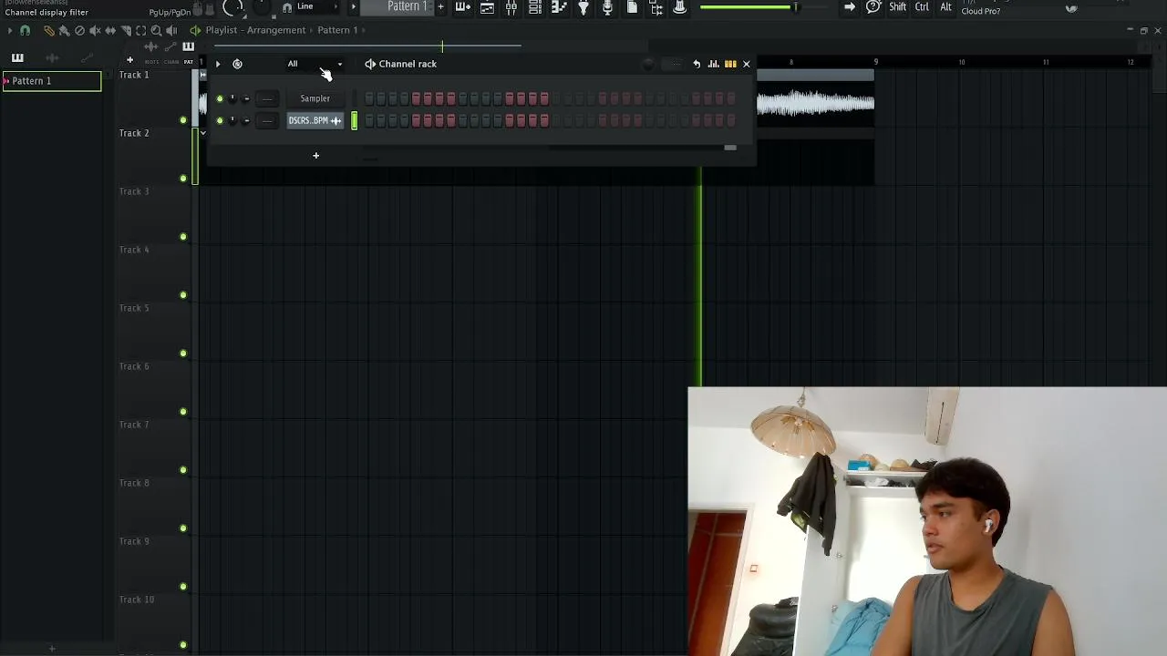Click the Channel rack title
Image resolution: width=1167 pixels, height=656 pixels.
(408, 64)
